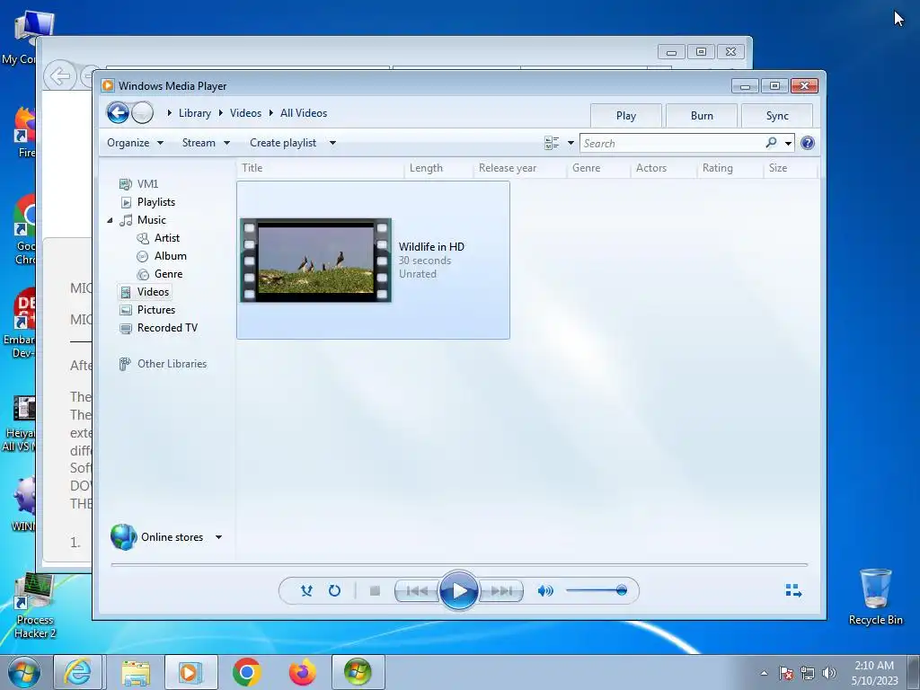The height and width of the screenshot is (690, 920).
Task: Click Videos in the breadcrumb
Action: click(x=245, y=113)
